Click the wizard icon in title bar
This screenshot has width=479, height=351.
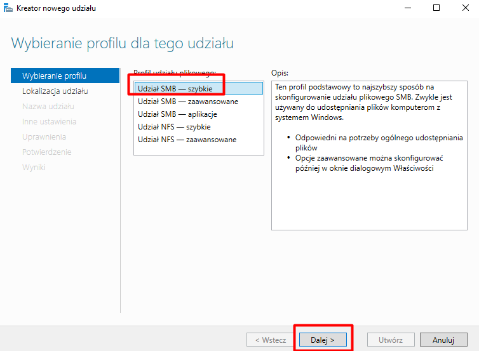pos(8,8)
